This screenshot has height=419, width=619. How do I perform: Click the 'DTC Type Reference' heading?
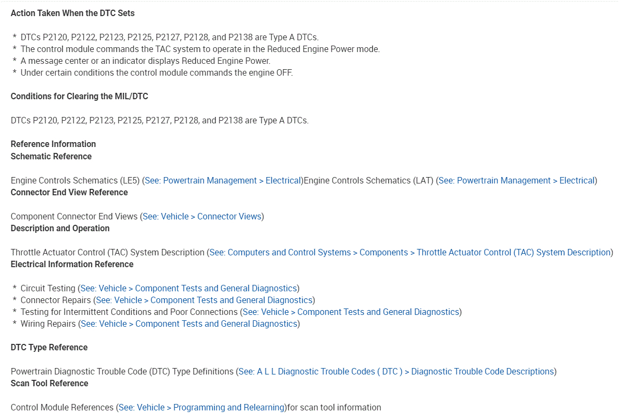point(49,348)
